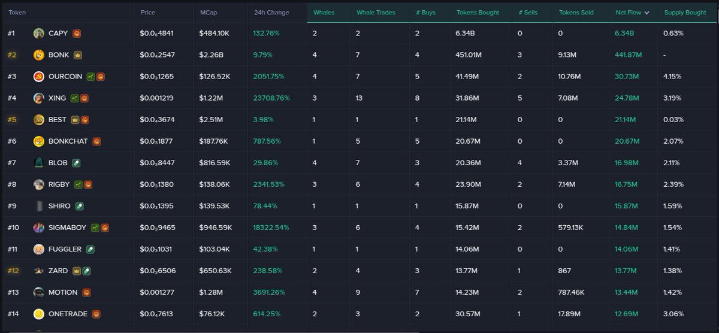Click the 6.34B net flow value
The width and height of the screenshot is (719, 333).
tap(624, 34)
